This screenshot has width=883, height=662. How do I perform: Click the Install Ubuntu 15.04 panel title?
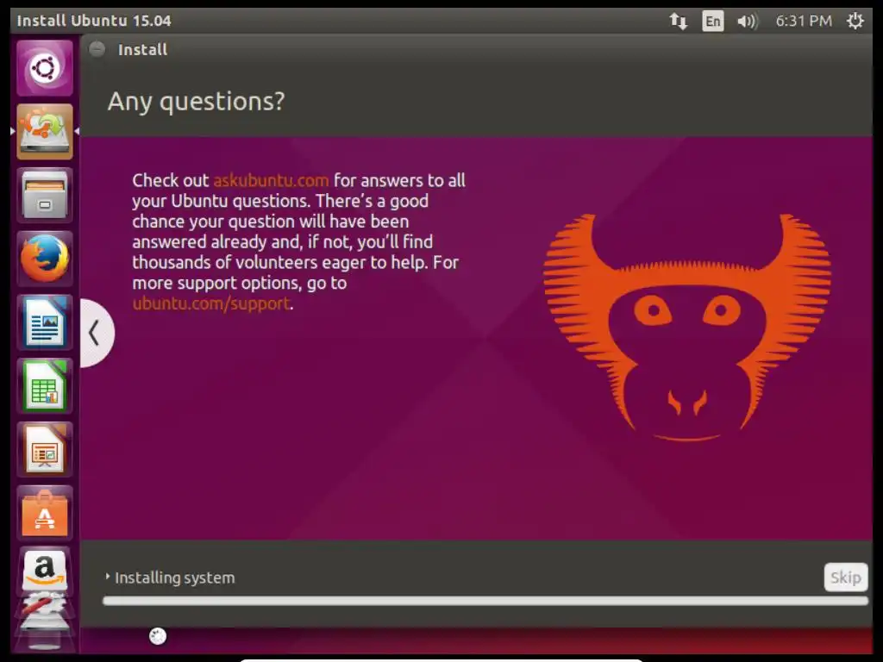click(x=93, y=21)
